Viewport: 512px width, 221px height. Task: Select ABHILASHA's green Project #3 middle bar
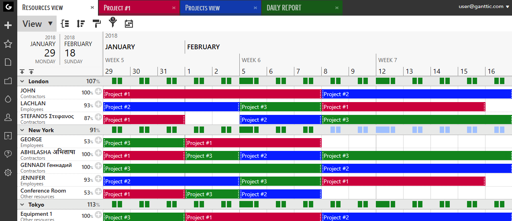pyautogui.click(x=212, y=156)
